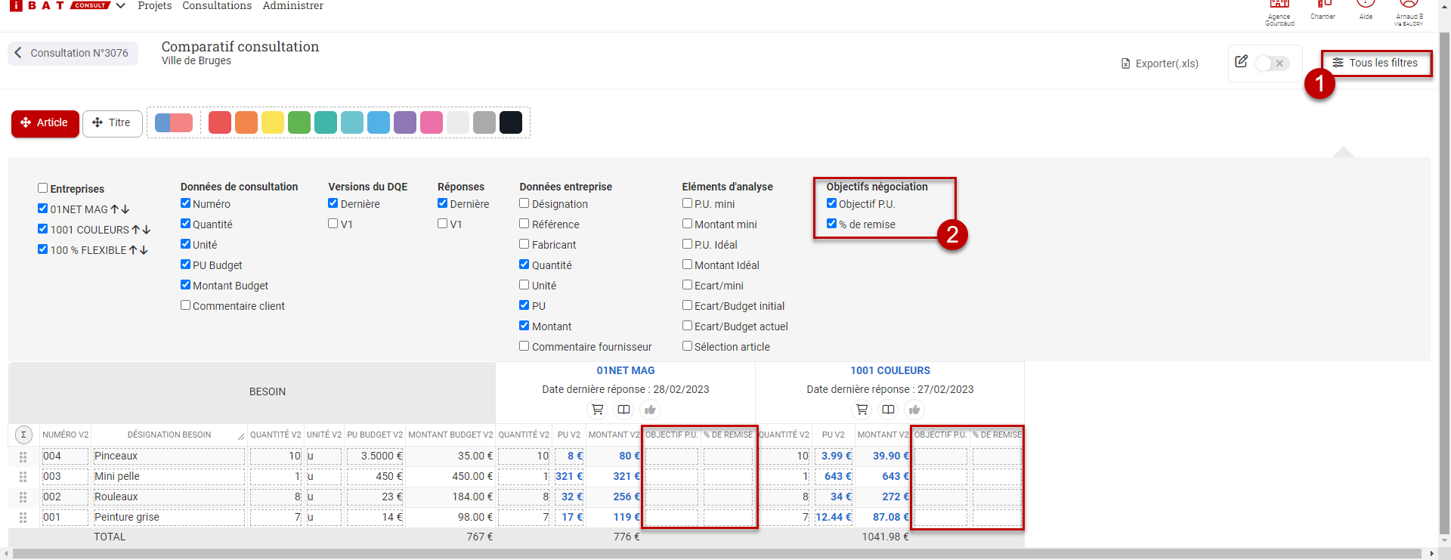Click the open book icon under 1001 COULEURS
The width and height of the screenshot is (1451, 560).
888,410
